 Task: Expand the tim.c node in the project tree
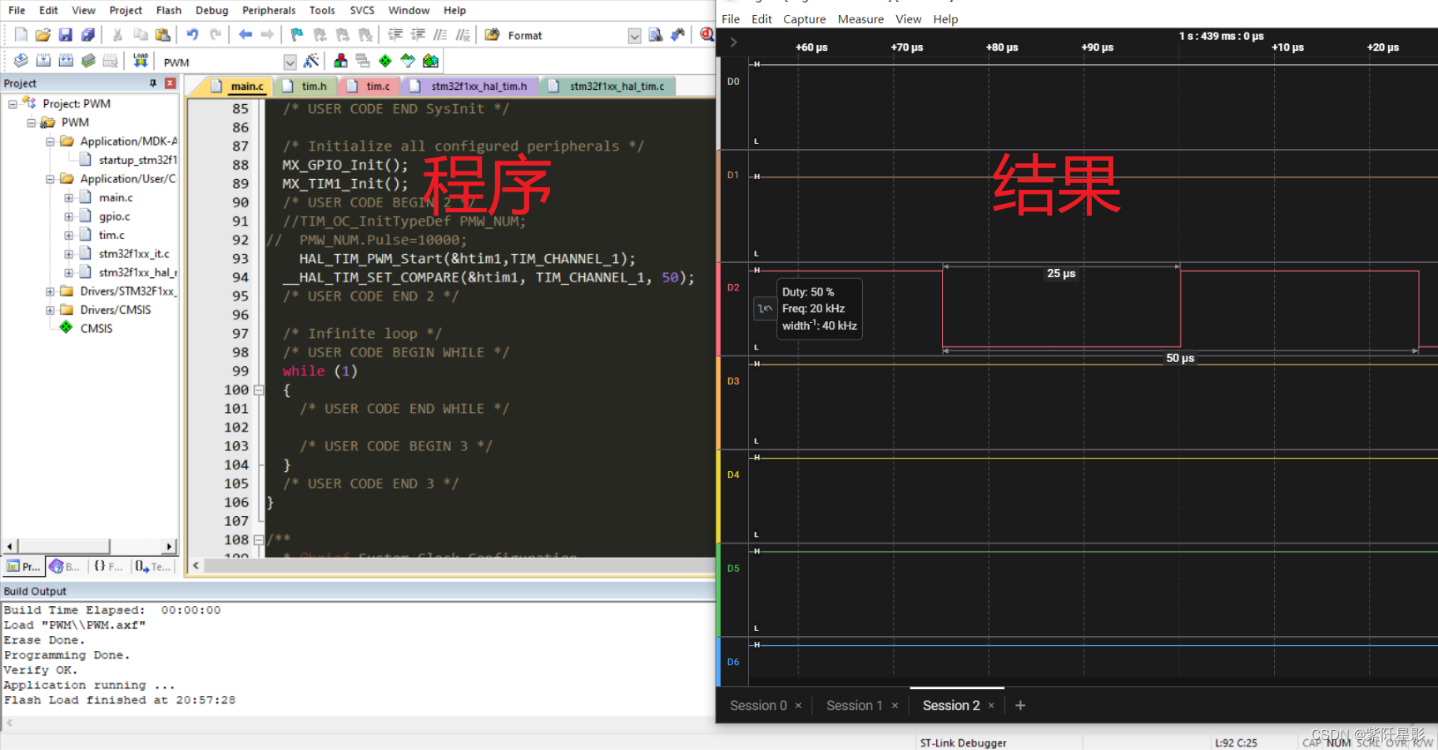coord(70,235)
